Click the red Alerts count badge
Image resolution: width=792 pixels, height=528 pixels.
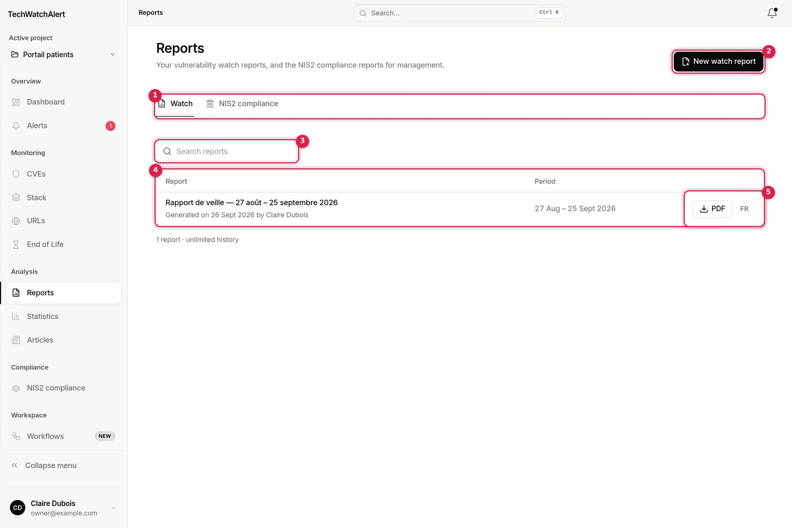pos(111,126)
